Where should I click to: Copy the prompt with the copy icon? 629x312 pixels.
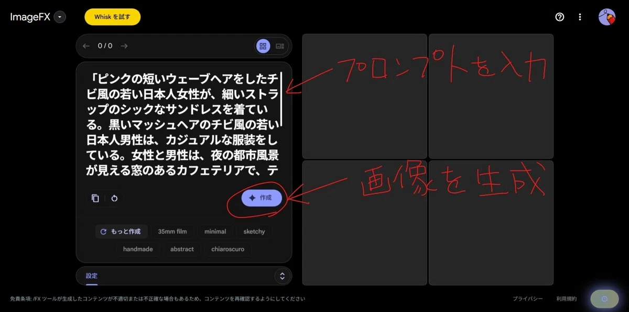(95, 198)
